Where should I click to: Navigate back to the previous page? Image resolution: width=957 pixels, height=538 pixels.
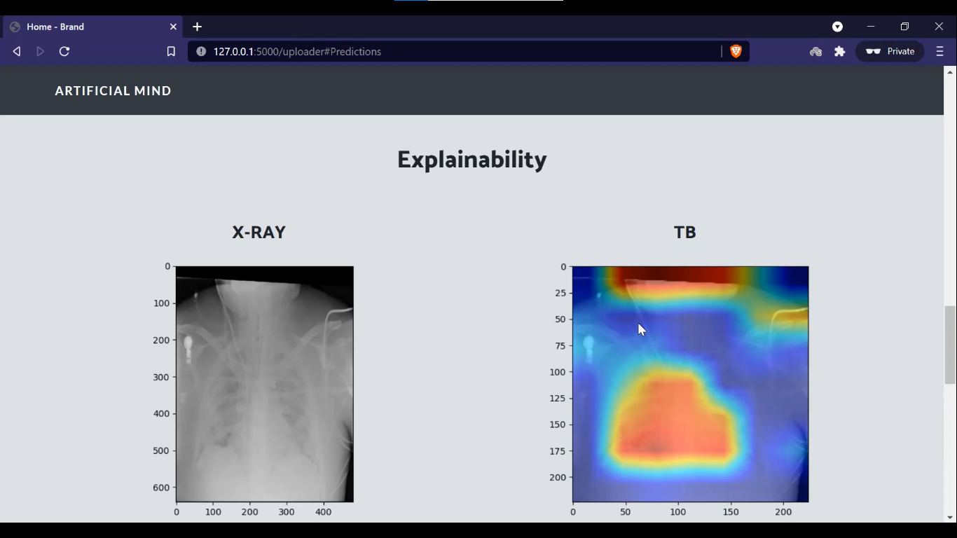point(16,51)
